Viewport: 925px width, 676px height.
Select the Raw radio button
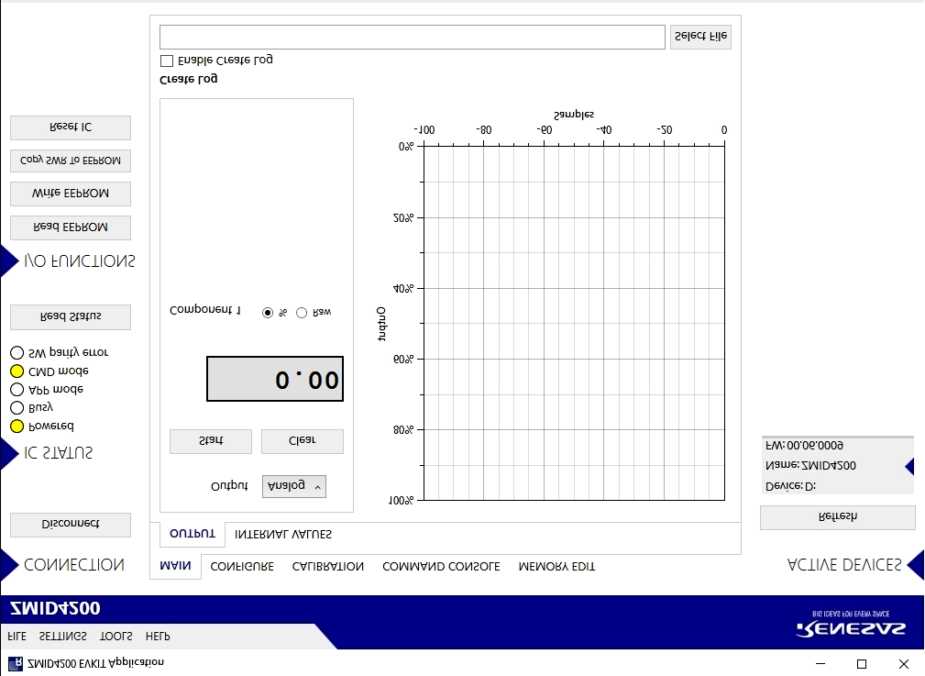pos(303,311)
